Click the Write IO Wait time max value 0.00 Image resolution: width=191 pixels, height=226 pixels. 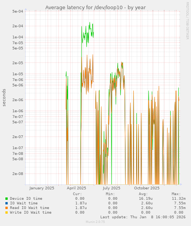click(179, 212)
